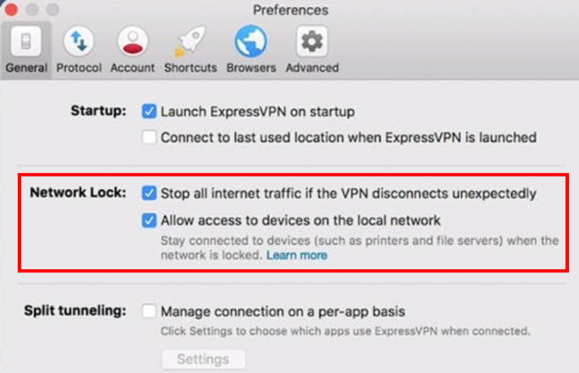Switch to the Browsers tab label

coord(251,68)
